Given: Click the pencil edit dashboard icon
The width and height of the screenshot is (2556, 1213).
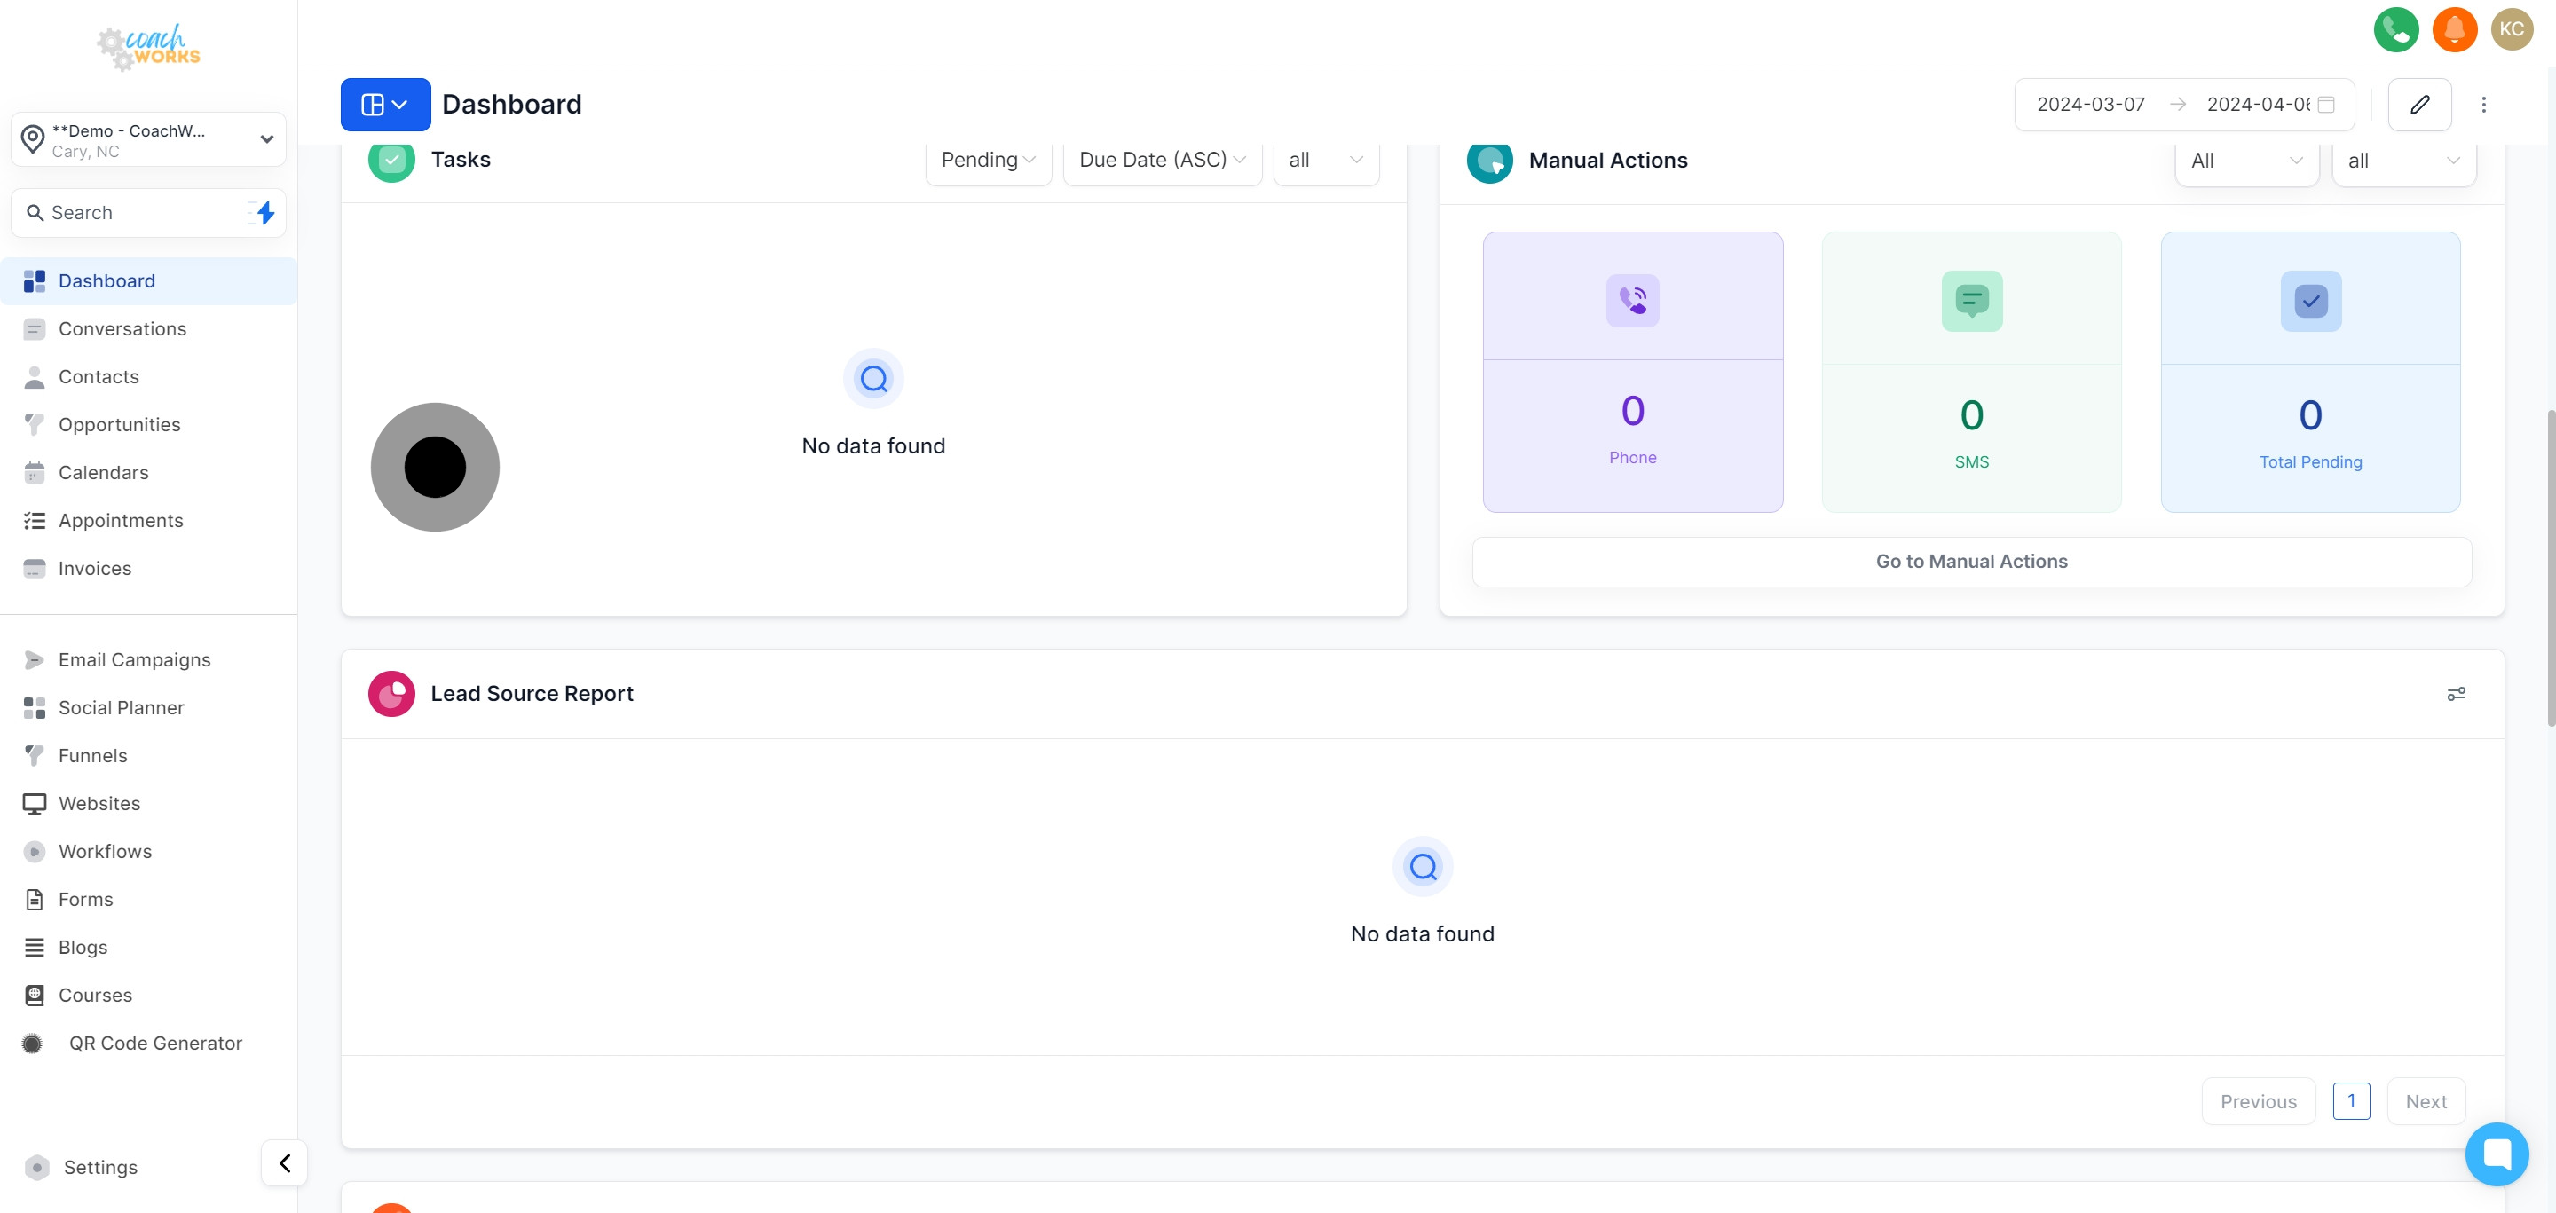Looking at the screenshot, I should tap(2419, 104).
